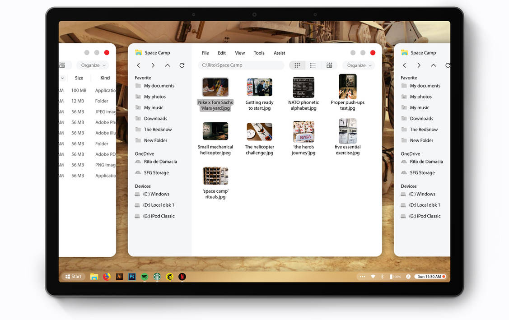Open the Organize dropdown in the left window
Viewport: 509px width, 320px height.
[93, 65]
